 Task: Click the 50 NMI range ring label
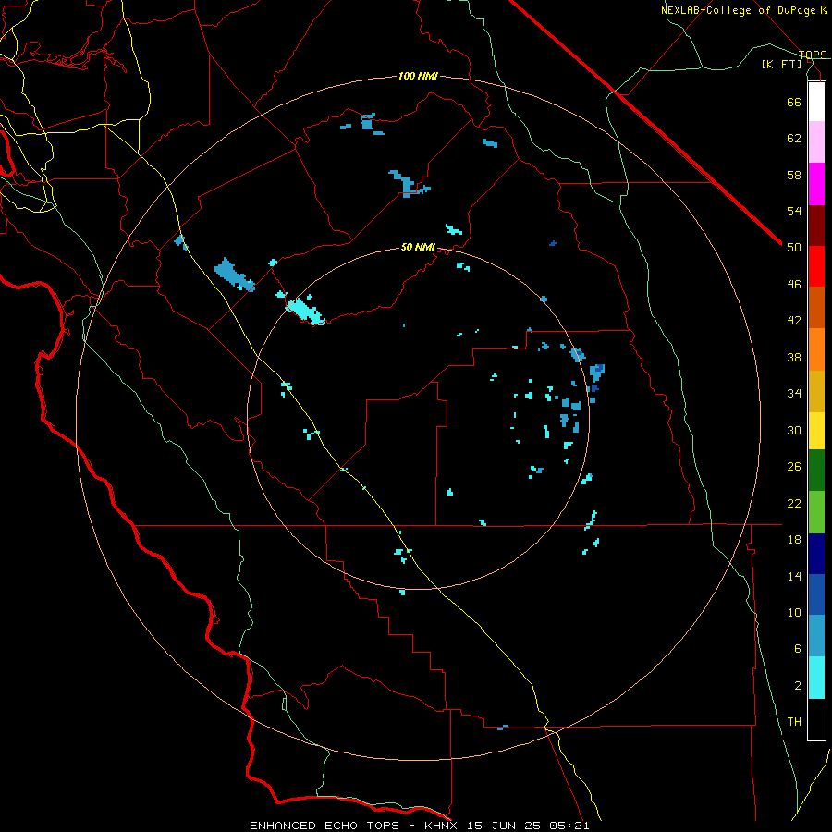click(418, 247)
